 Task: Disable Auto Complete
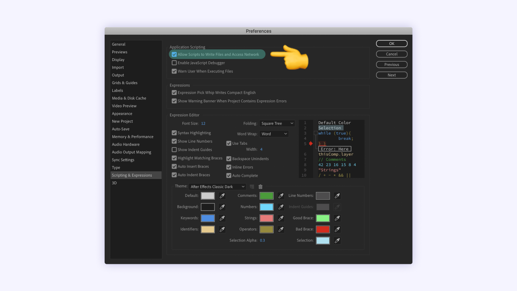point(229,176)
